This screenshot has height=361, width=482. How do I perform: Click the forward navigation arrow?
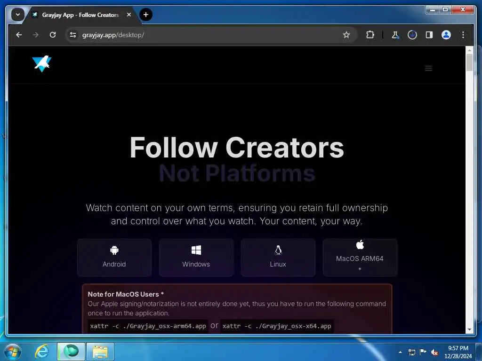pos(36,35)
